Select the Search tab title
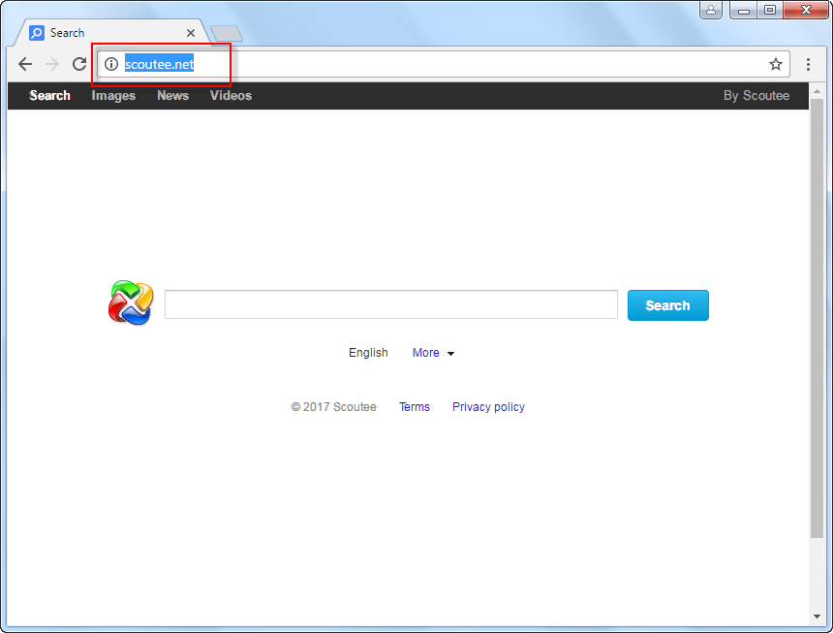The width and height of the screenshot is (833, 633). (68, 33)
